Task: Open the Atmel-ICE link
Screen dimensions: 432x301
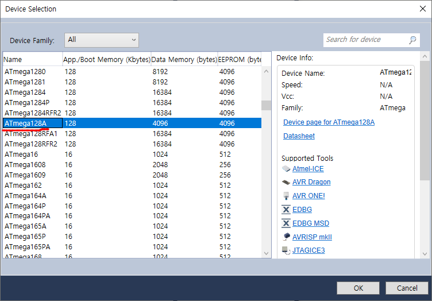Action: (x=308, y=169)
